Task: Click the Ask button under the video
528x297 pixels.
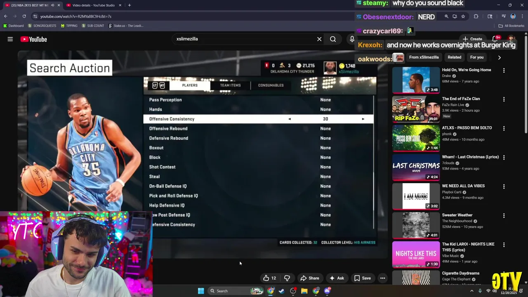Action: point(337,278)
